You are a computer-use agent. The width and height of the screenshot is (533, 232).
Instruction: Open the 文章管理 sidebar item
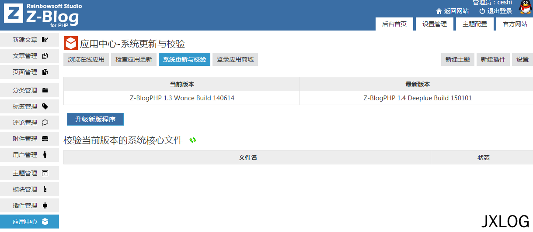pyautogui.click(x=29, y=56)
